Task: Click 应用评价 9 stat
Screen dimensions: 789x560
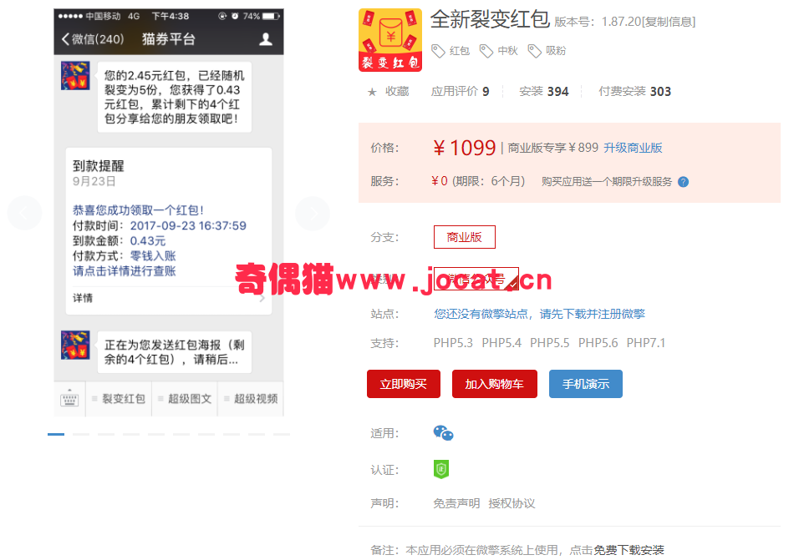Action: [460, 92]
